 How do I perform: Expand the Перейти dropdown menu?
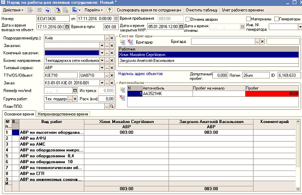click(x=94, y=10)
